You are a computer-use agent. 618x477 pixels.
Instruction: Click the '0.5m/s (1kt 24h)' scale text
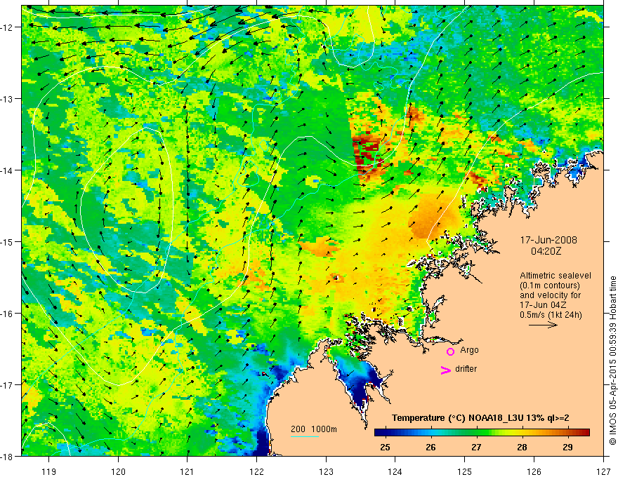pyautogui.click(x=551, y=315)
